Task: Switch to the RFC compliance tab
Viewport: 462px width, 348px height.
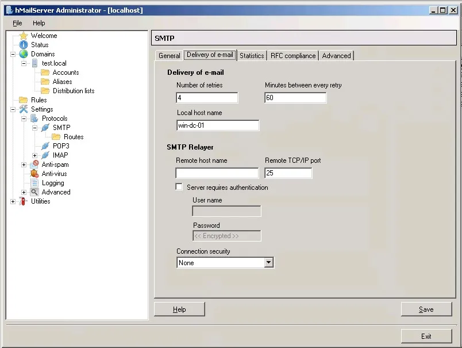Action: pos(292,56)
